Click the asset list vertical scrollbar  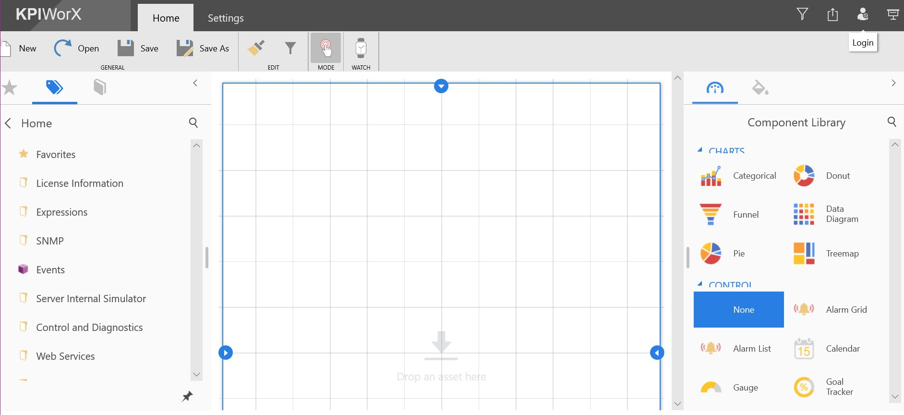196,259
